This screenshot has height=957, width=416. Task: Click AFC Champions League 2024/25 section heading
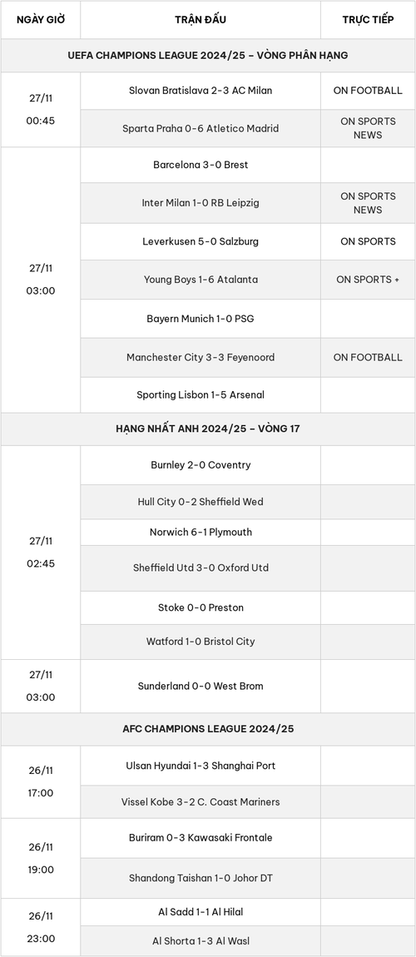click(x=208, y=729)
